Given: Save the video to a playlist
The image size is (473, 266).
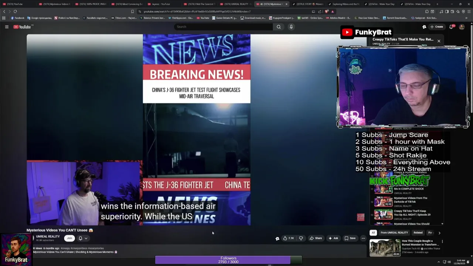Looking at the screenshot, I should tap(350, 238).
